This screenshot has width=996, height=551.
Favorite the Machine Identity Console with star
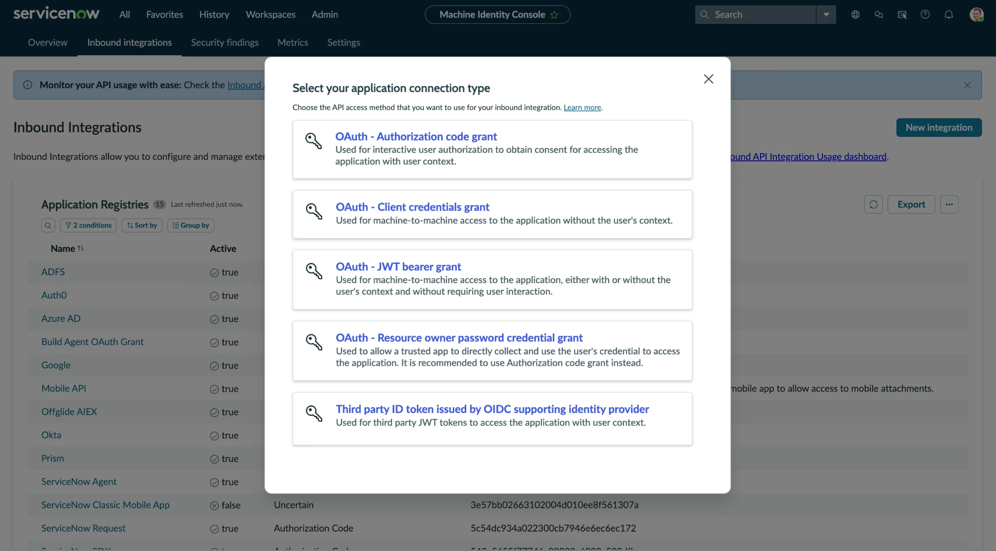[554, 15]
